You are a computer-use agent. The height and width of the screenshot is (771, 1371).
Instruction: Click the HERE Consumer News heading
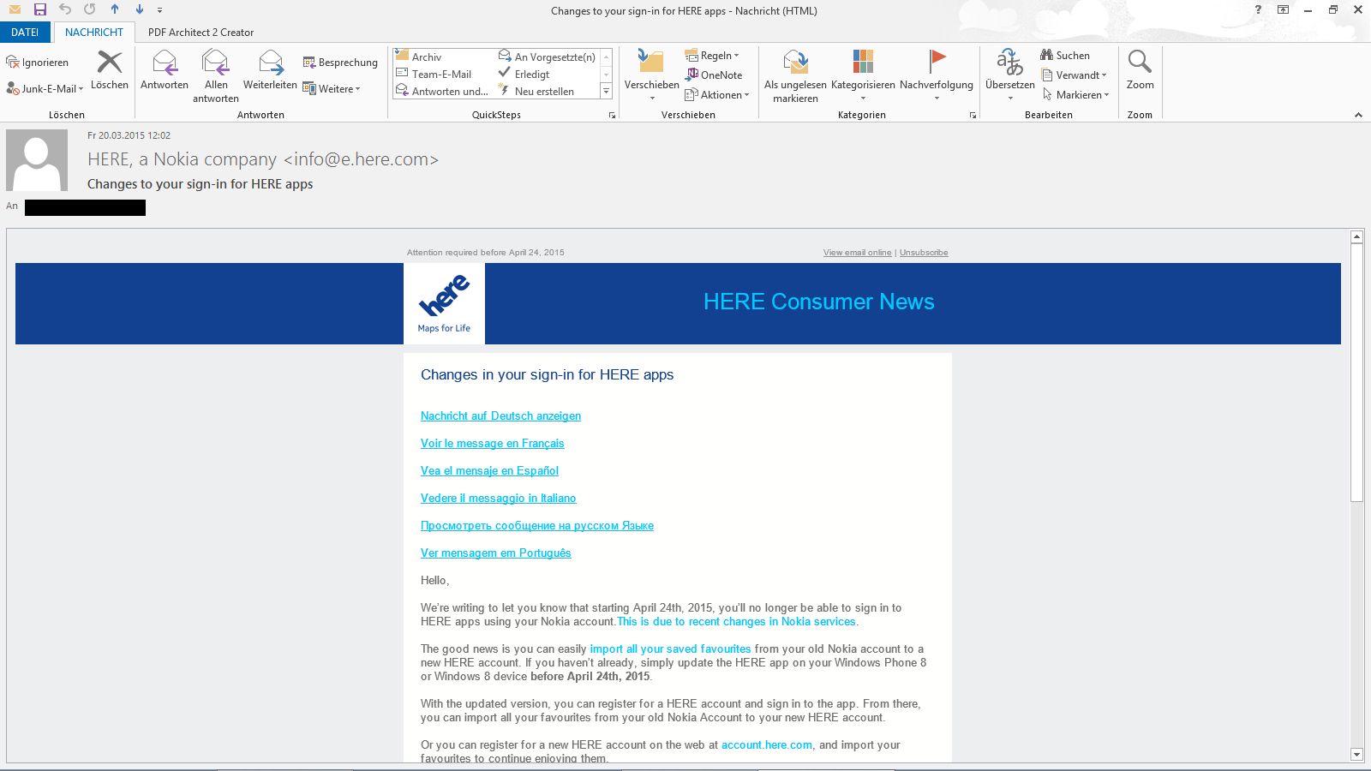point(818,302)
